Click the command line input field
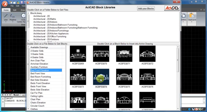 (15, 105)
